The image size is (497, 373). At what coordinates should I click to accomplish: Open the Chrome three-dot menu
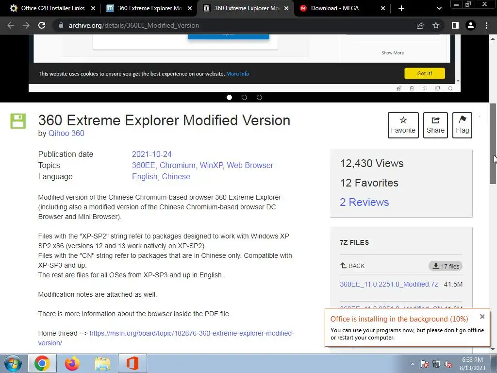pos(486,25)
